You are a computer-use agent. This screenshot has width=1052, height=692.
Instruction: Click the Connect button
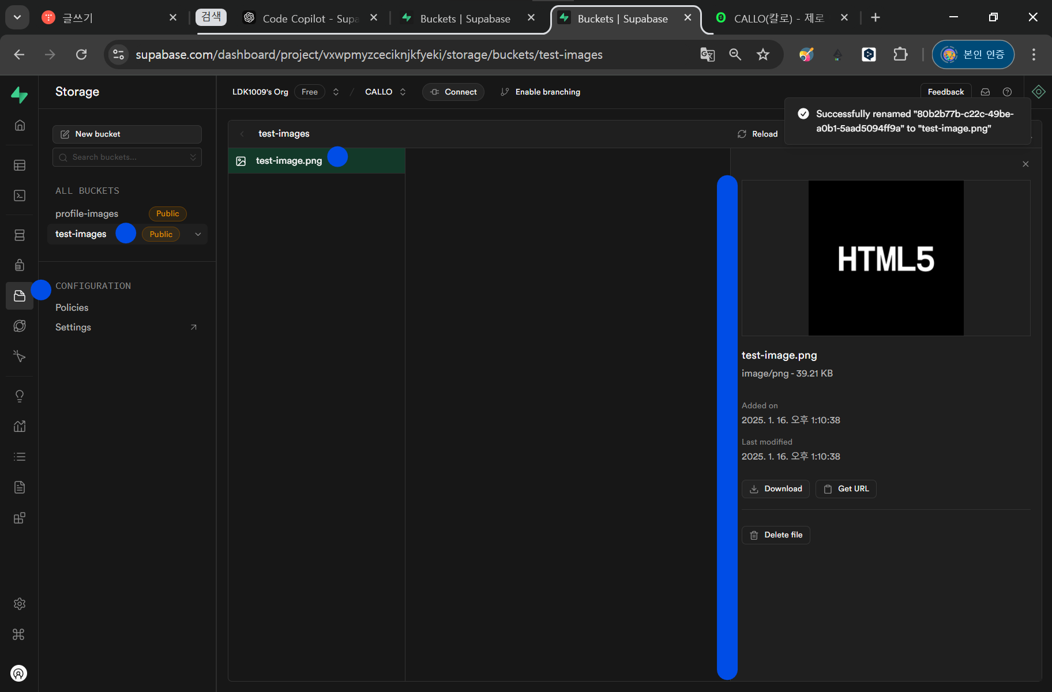click(453, 92)
